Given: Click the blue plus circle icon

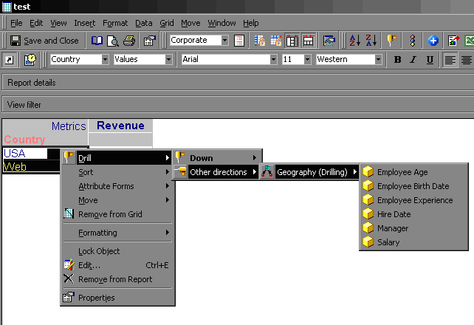Looking at the screenshot, I should pos(433,41).
